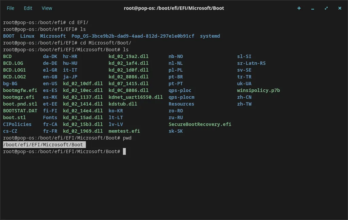
Task: Open a new tab with plus icon
Action: pos(299,8)
